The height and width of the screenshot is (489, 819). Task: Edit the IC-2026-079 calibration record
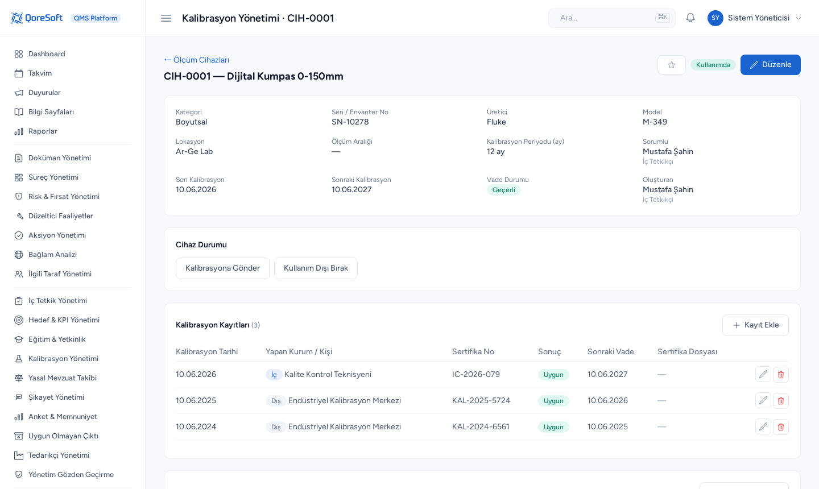coord(763,375)
